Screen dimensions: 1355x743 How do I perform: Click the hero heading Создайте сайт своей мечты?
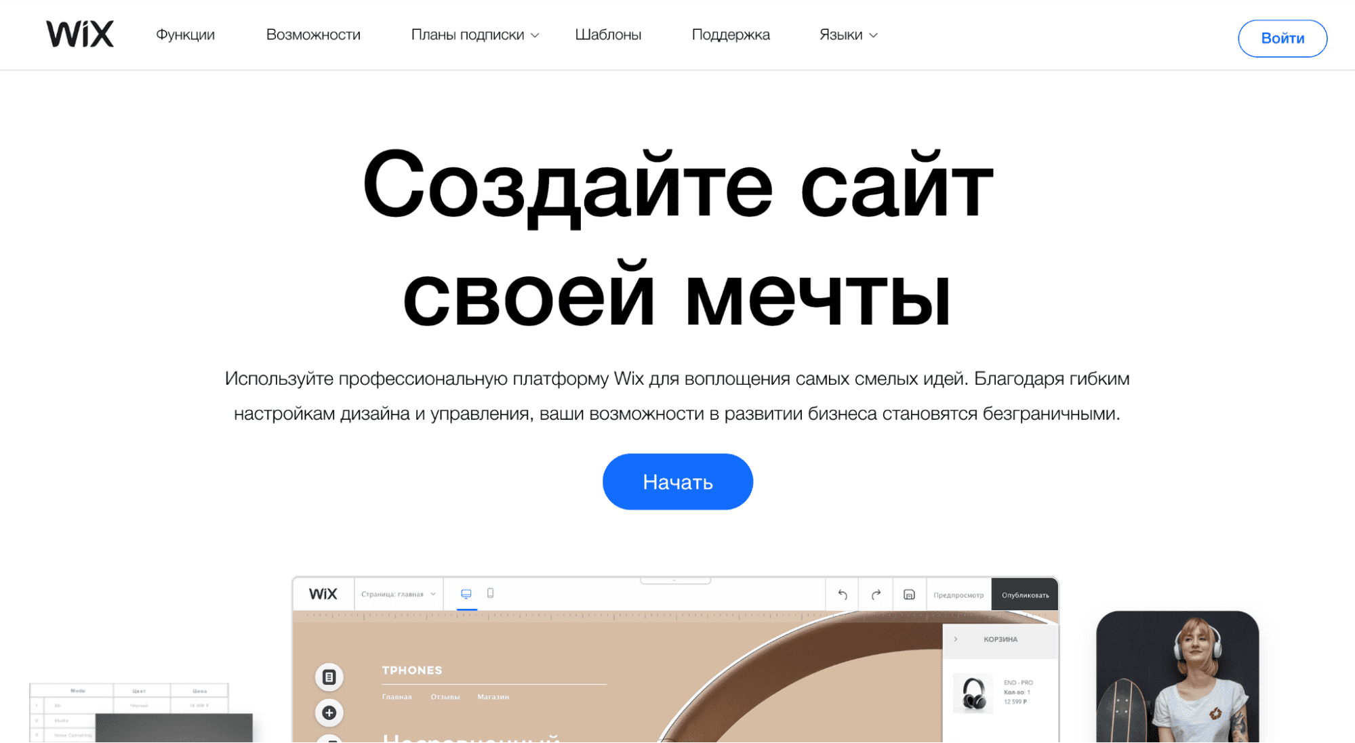(678, 238)
